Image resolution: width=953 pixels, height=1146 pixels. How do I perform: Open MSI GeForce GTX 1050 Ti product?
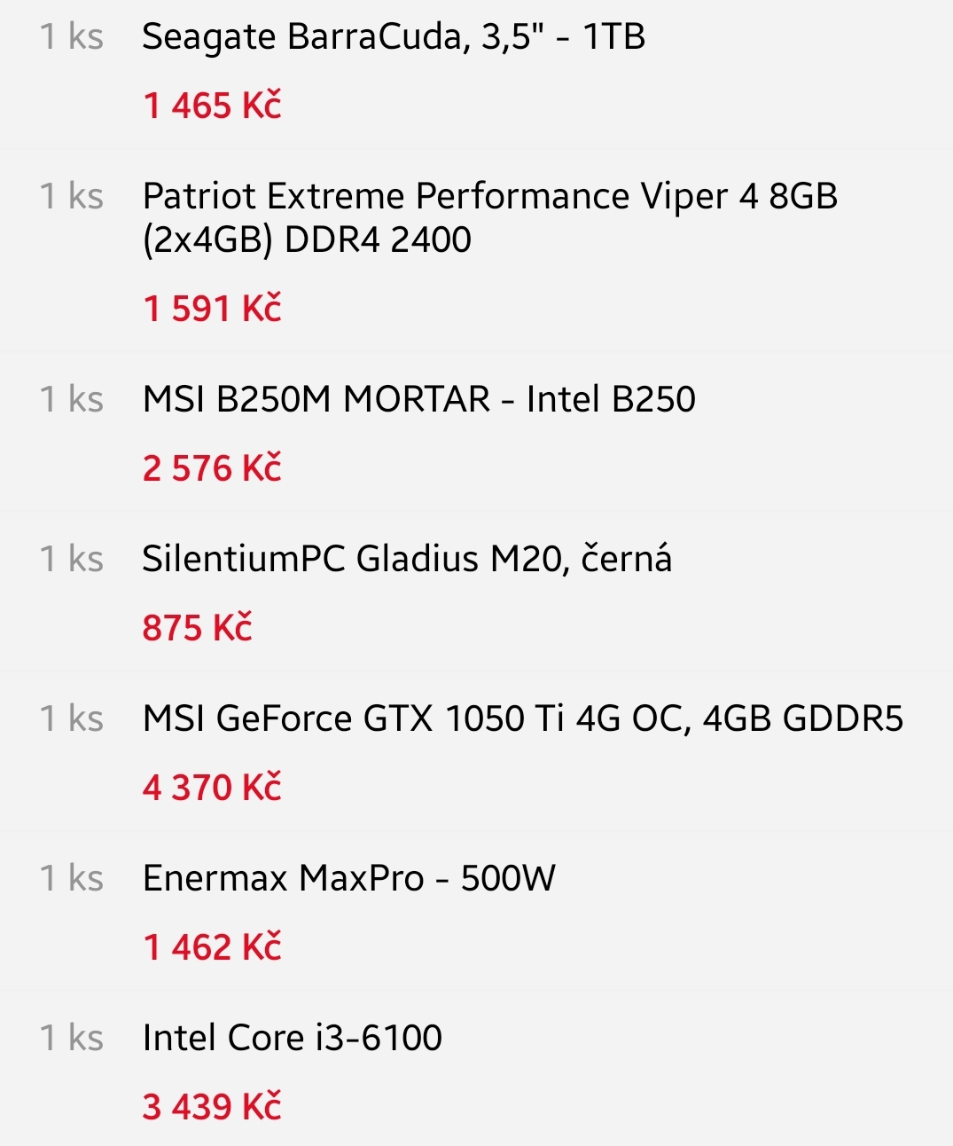click(522, 719)
